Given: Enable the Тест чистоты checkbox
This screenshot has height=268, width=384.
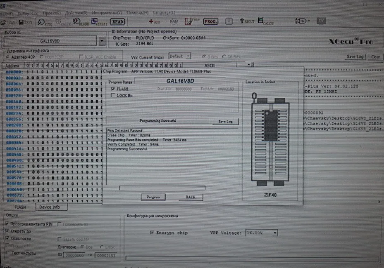Looking at the screenshot, I should (7, 253).
